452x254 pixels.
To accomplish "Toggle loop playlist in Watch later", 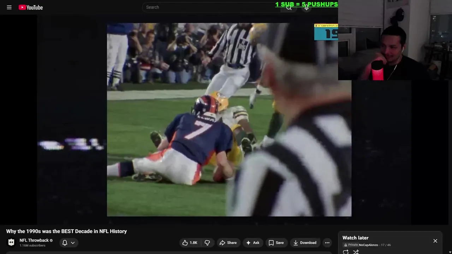I will pos(346,252).
